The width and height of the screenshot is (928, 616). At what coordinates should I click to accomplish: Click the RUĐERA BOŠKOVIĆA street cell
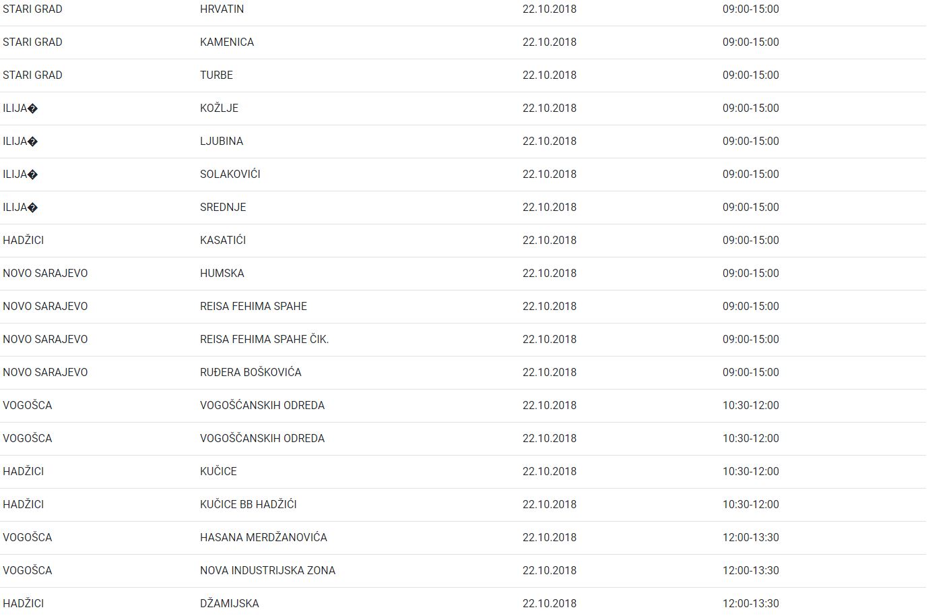[251, 373]
